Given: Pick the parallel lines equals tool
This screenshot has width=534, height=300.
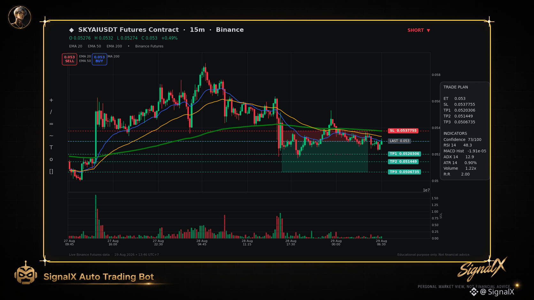Looking at the screenshot, I should [x=51, y=124].
